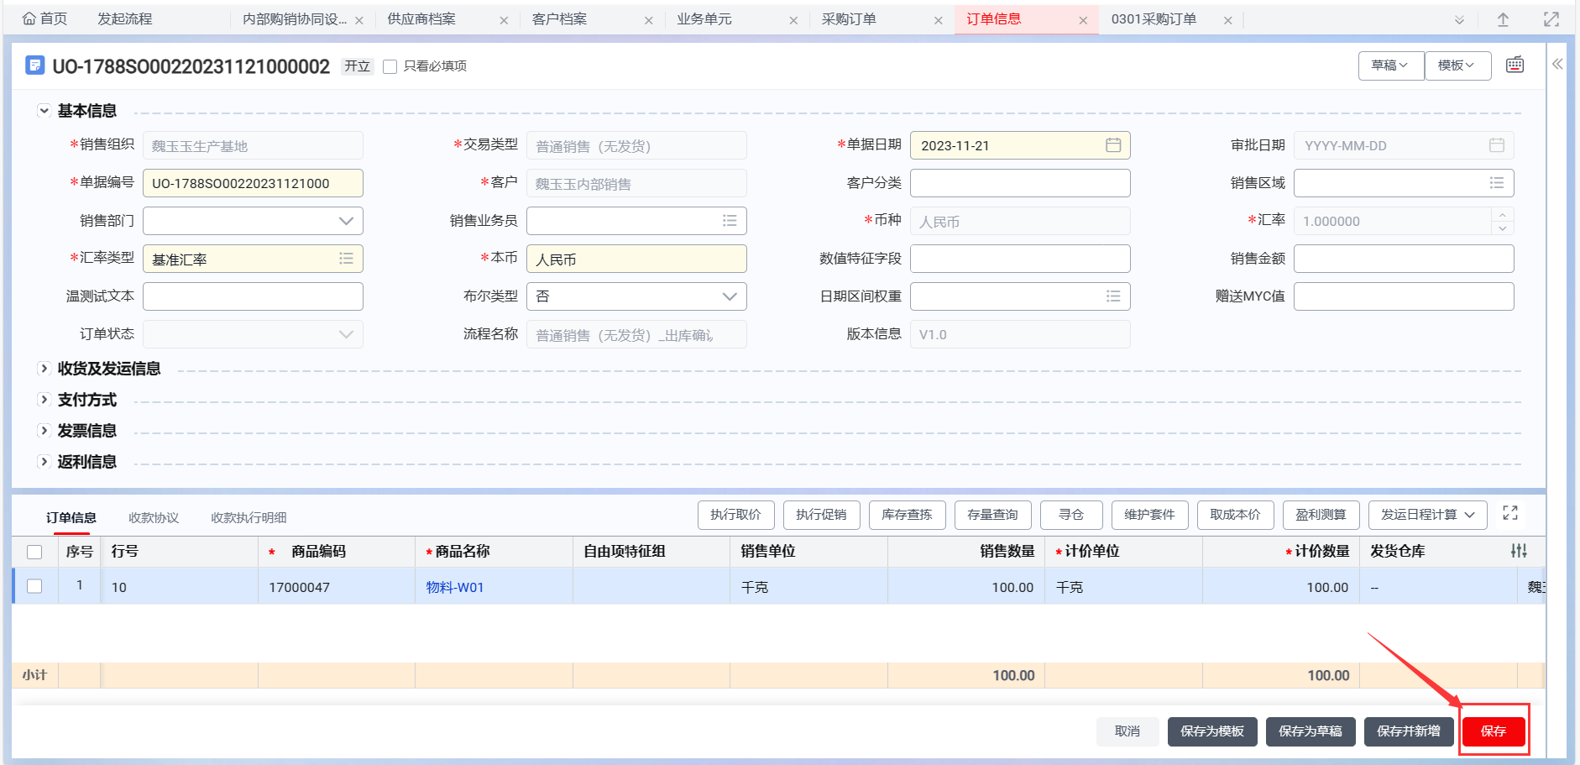Collapse the right panel with double-arrow icon

tap(1557, 63)
